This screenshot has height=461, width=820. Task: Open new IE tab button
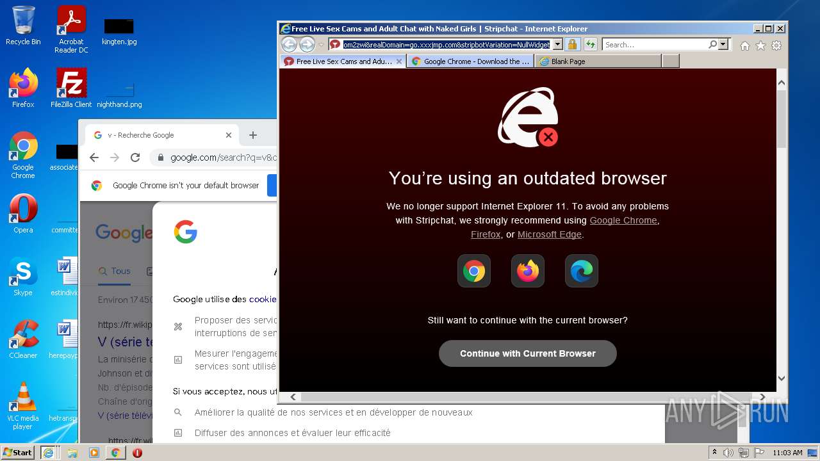(670, 61)
